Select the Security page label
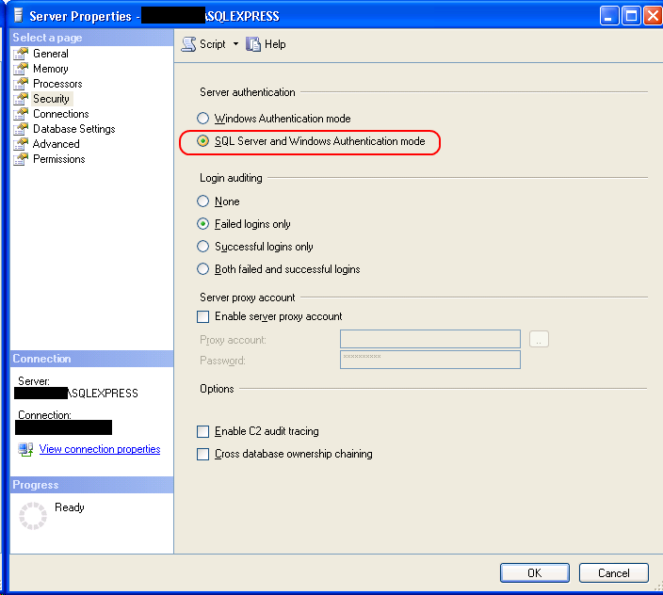 [x=51, y=99]
